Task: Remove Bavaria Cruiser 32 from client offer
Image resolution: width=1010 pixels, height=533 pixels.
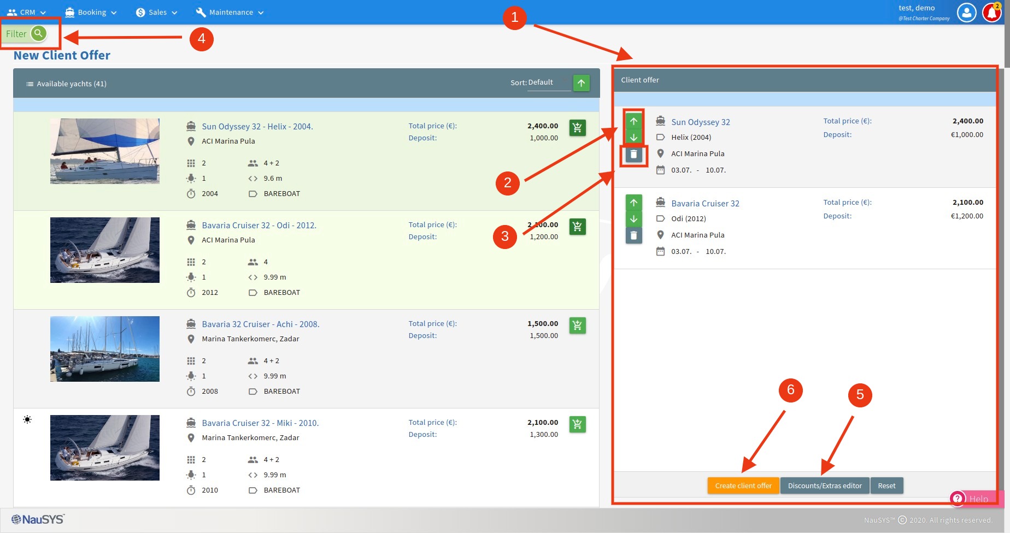Action: tap(633, 235)
